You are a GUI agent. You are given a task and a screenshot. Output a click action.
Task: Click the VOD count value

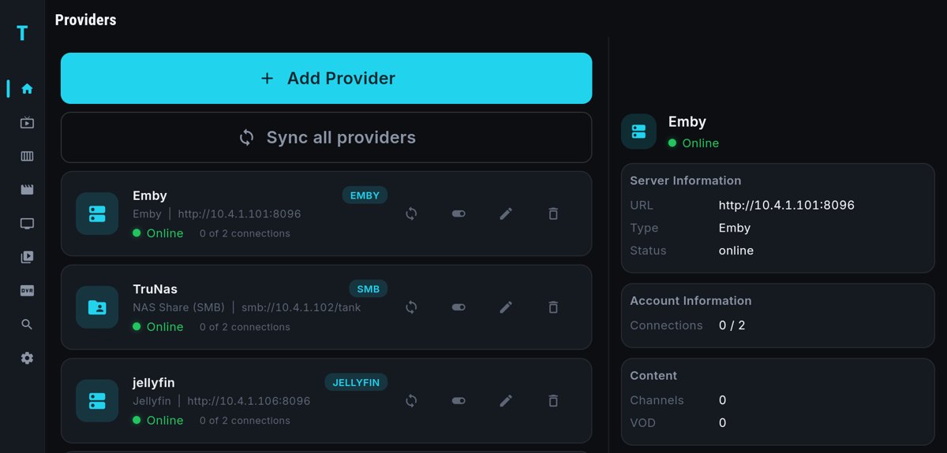tap(722, 423)
